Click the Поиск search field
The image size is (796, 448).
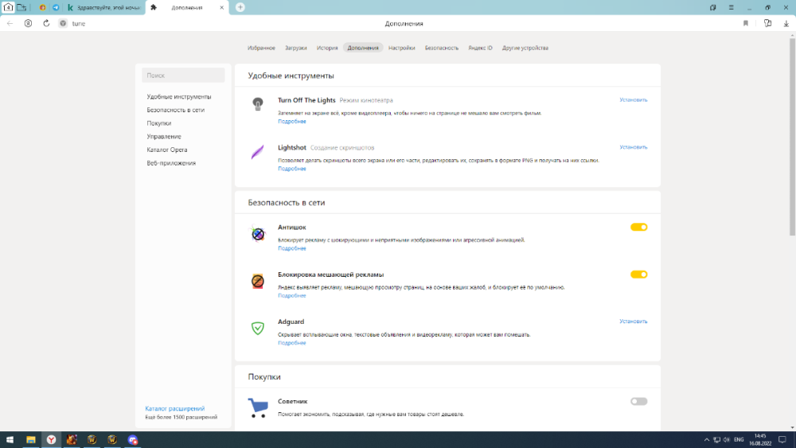pyautogui.click(x=183, y=75)
